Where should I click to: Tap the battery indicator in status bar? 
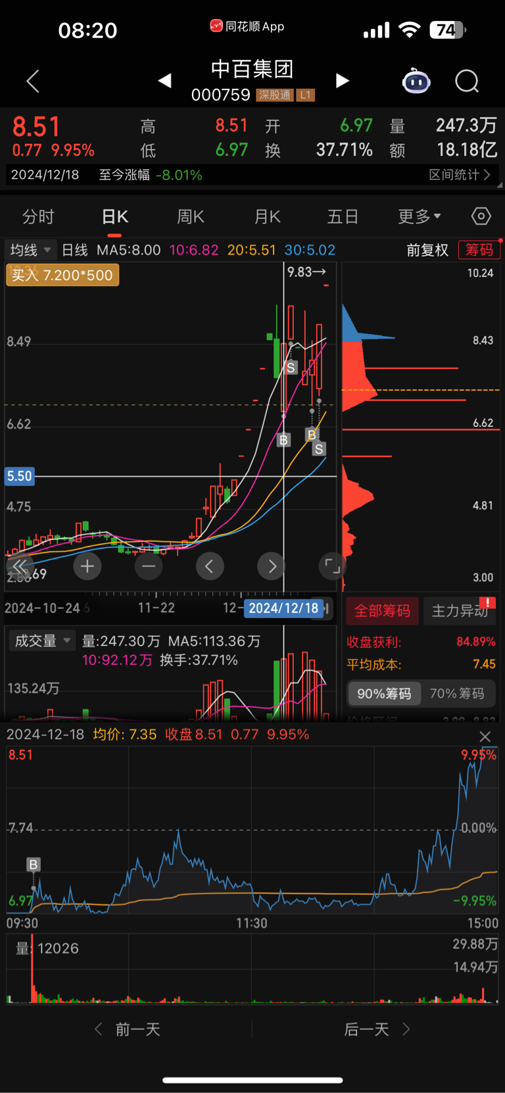448,30
